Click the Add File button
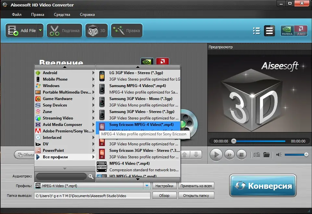The image size is (312, 214). (x=21, y=30)
